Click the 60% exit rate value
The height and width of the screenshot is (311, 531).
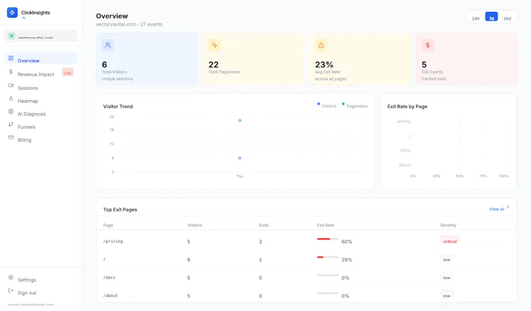[346, 241]
